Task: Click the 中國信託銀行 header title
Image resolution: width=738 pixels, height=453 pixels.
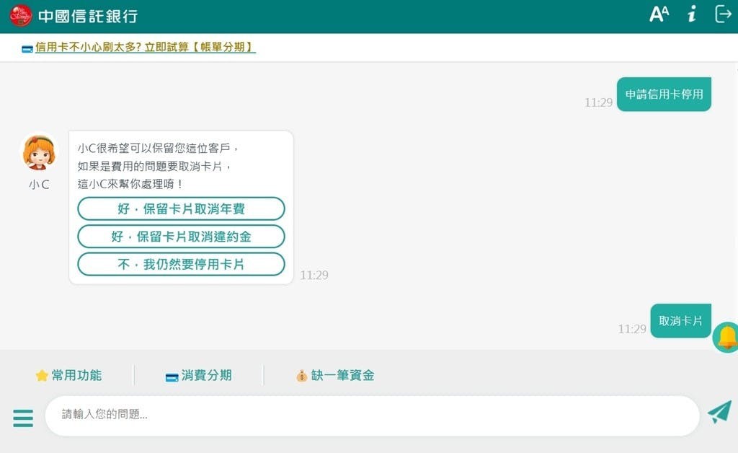Action: tap(88, 16)
